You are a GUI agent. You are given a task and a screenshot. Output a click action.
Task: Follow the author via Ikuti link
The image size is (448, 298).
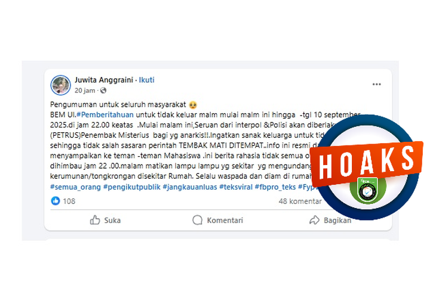[x=146, y=80]
